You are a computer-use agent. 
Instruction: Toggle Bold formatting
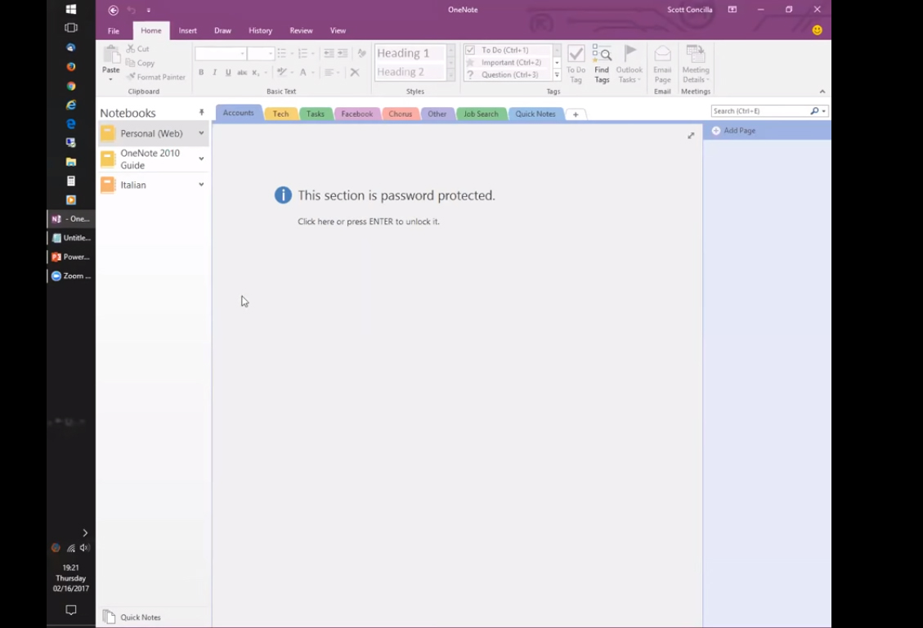pyautogui.click(x=201, y=73)
